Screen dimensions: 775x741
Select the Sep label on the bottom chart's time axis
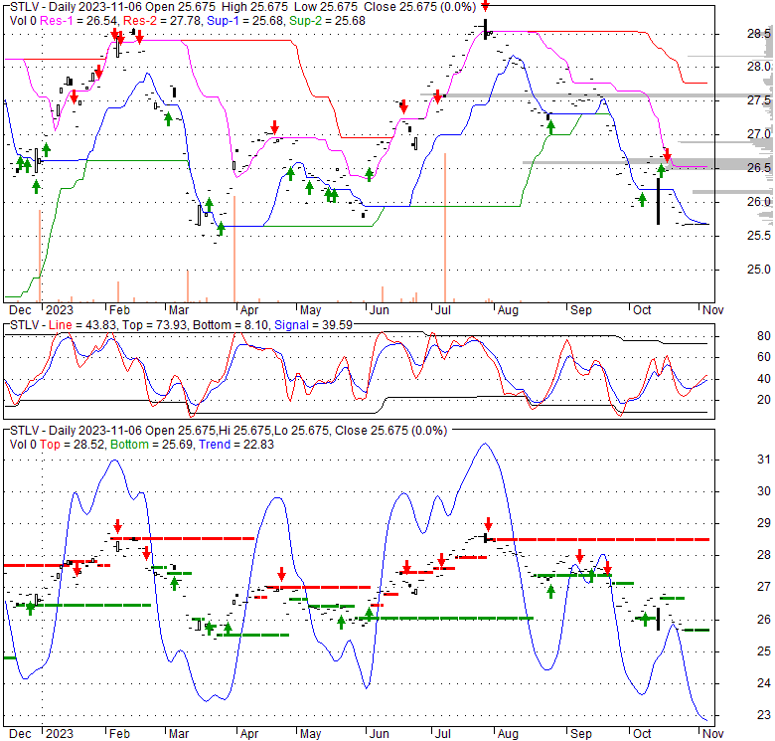coord(581,734)
